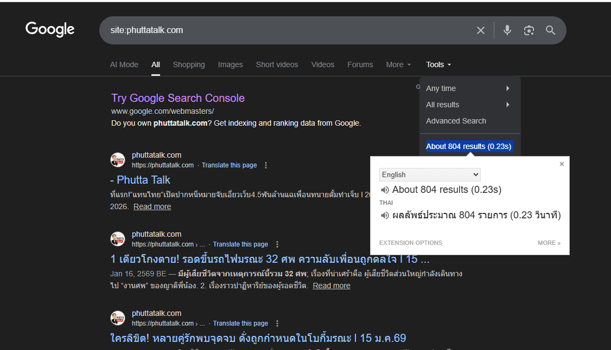Switch to the AI Mode tab
The image size is (611, 350).
point(124,64)
